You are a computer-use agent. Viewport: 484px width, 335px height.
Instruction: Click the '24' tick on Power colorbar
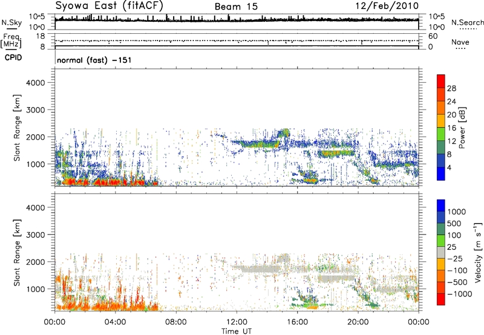(451, 102)
